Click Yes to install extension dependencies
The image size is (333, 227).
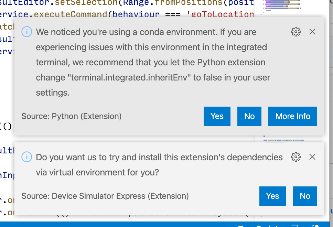pyautogui.click(x=272, y=196)
